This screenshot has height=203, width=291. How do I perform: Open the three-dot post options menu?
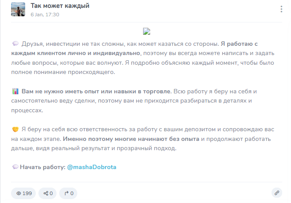tap(281, 9)
